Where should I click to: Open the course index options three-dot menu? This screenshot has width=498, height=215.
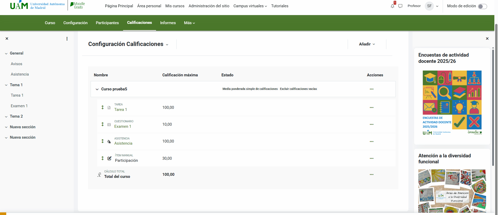pos(67,39)
